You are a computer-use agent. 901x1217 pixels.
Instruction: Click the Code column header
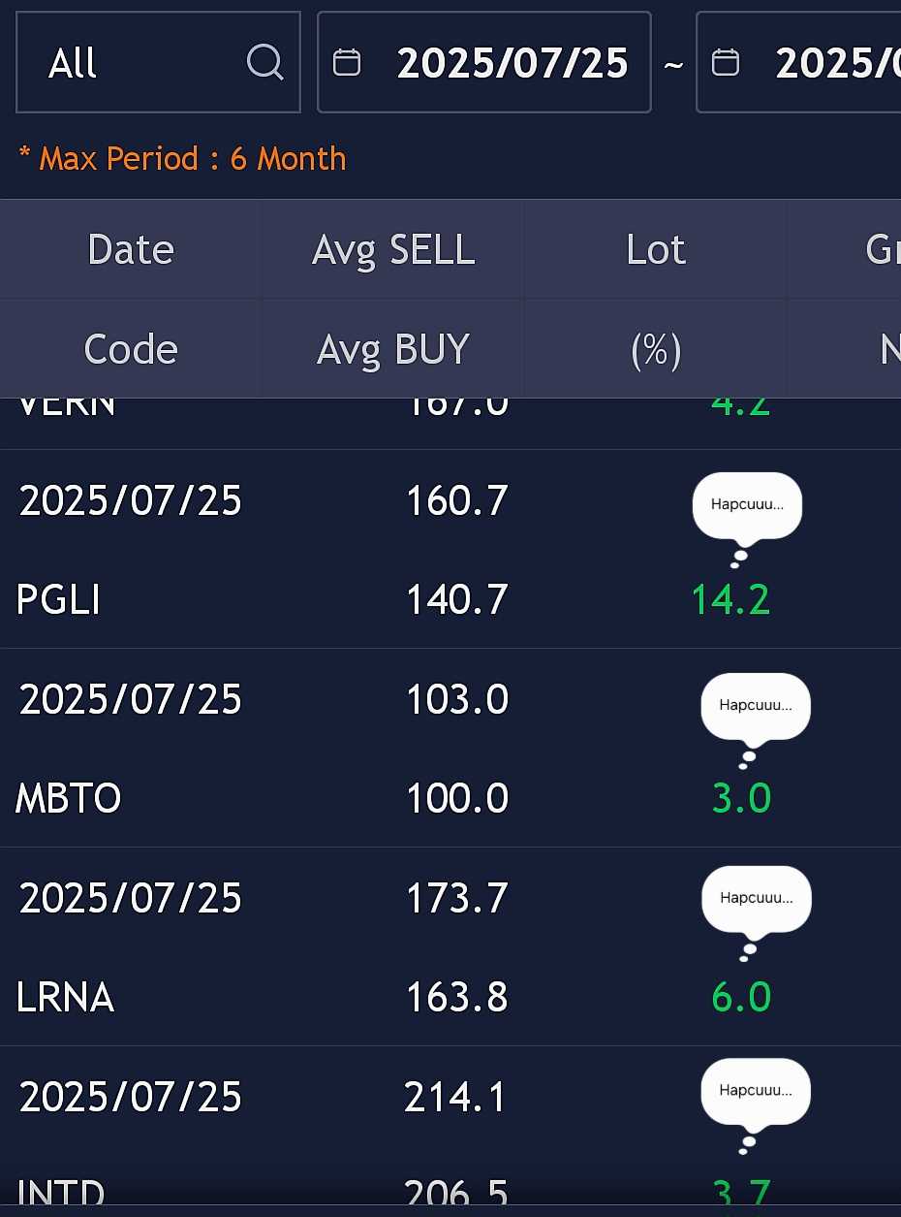coord(131,349)
